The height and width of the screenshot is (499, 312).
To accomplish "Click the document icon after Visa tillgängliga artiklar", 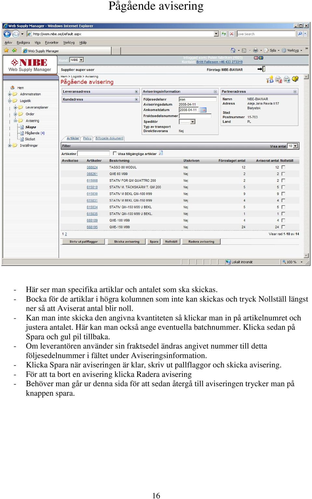I will pyautogui.click(x=161, y=153).
